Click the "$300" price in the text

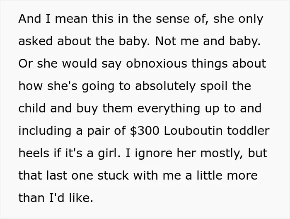coord(145,131)
